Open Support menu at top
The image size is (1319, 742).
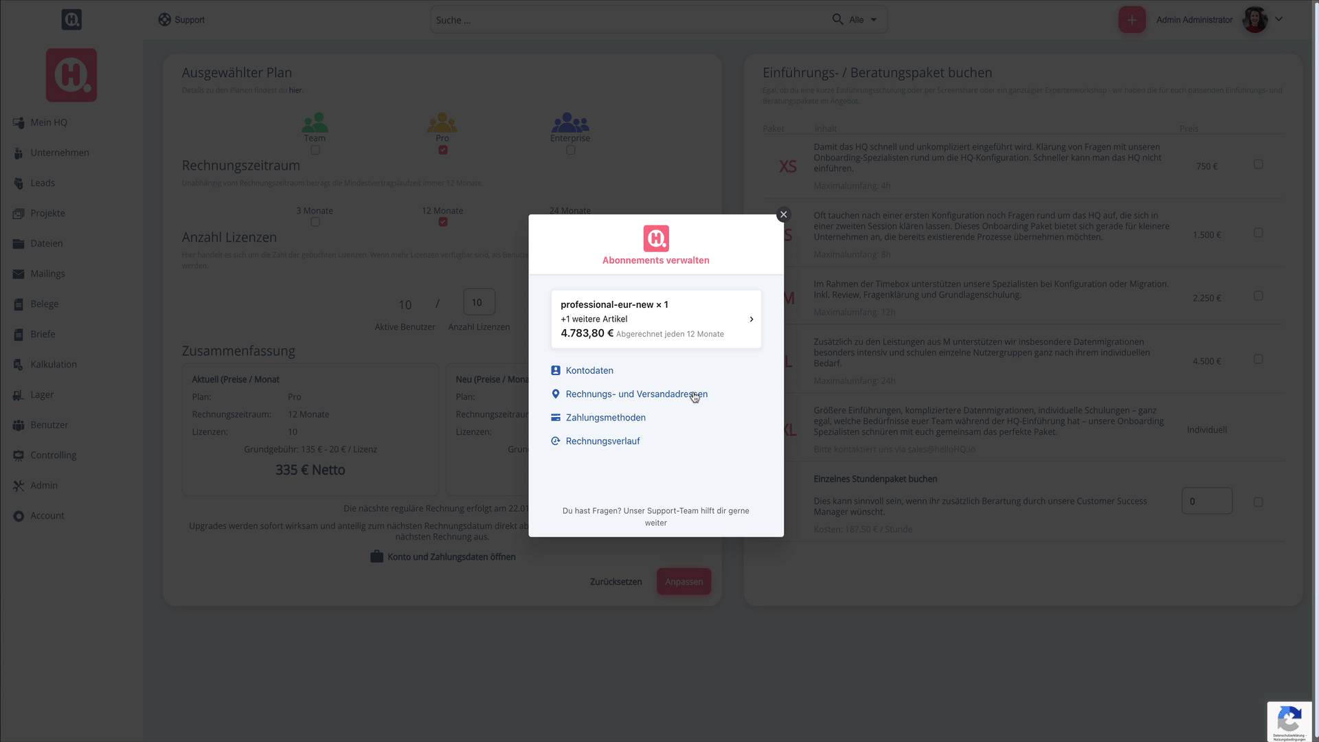(181, 20)
